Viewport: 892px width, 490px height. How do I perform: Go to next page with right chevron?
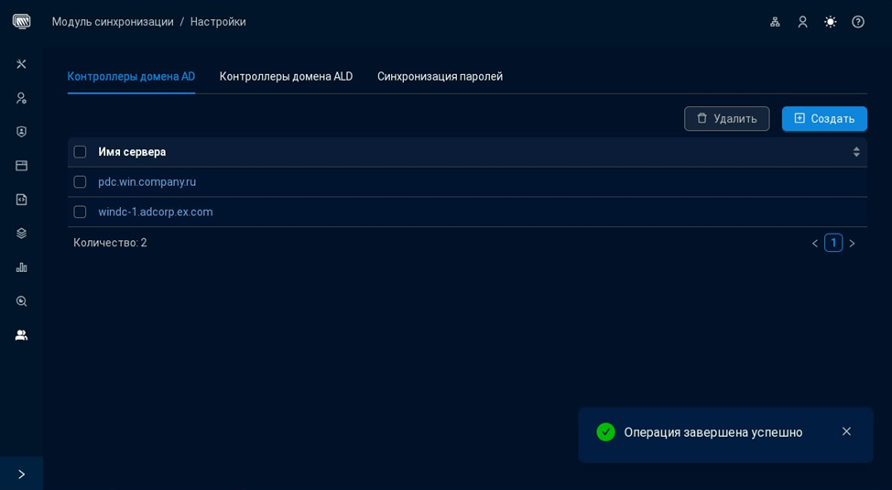[x=852, y=244]
